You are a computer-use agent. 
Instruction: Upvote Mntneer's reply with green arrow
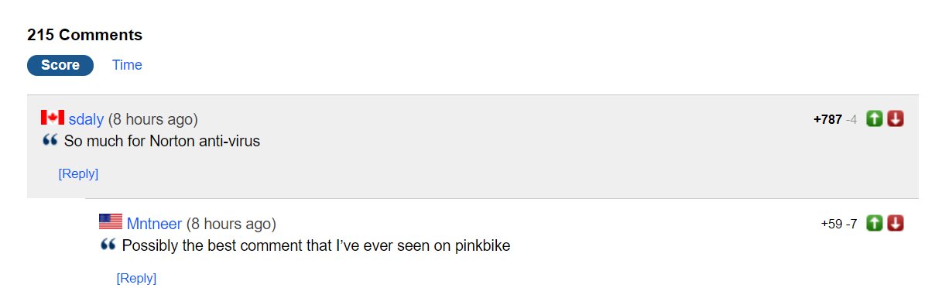tap(875, 223)
